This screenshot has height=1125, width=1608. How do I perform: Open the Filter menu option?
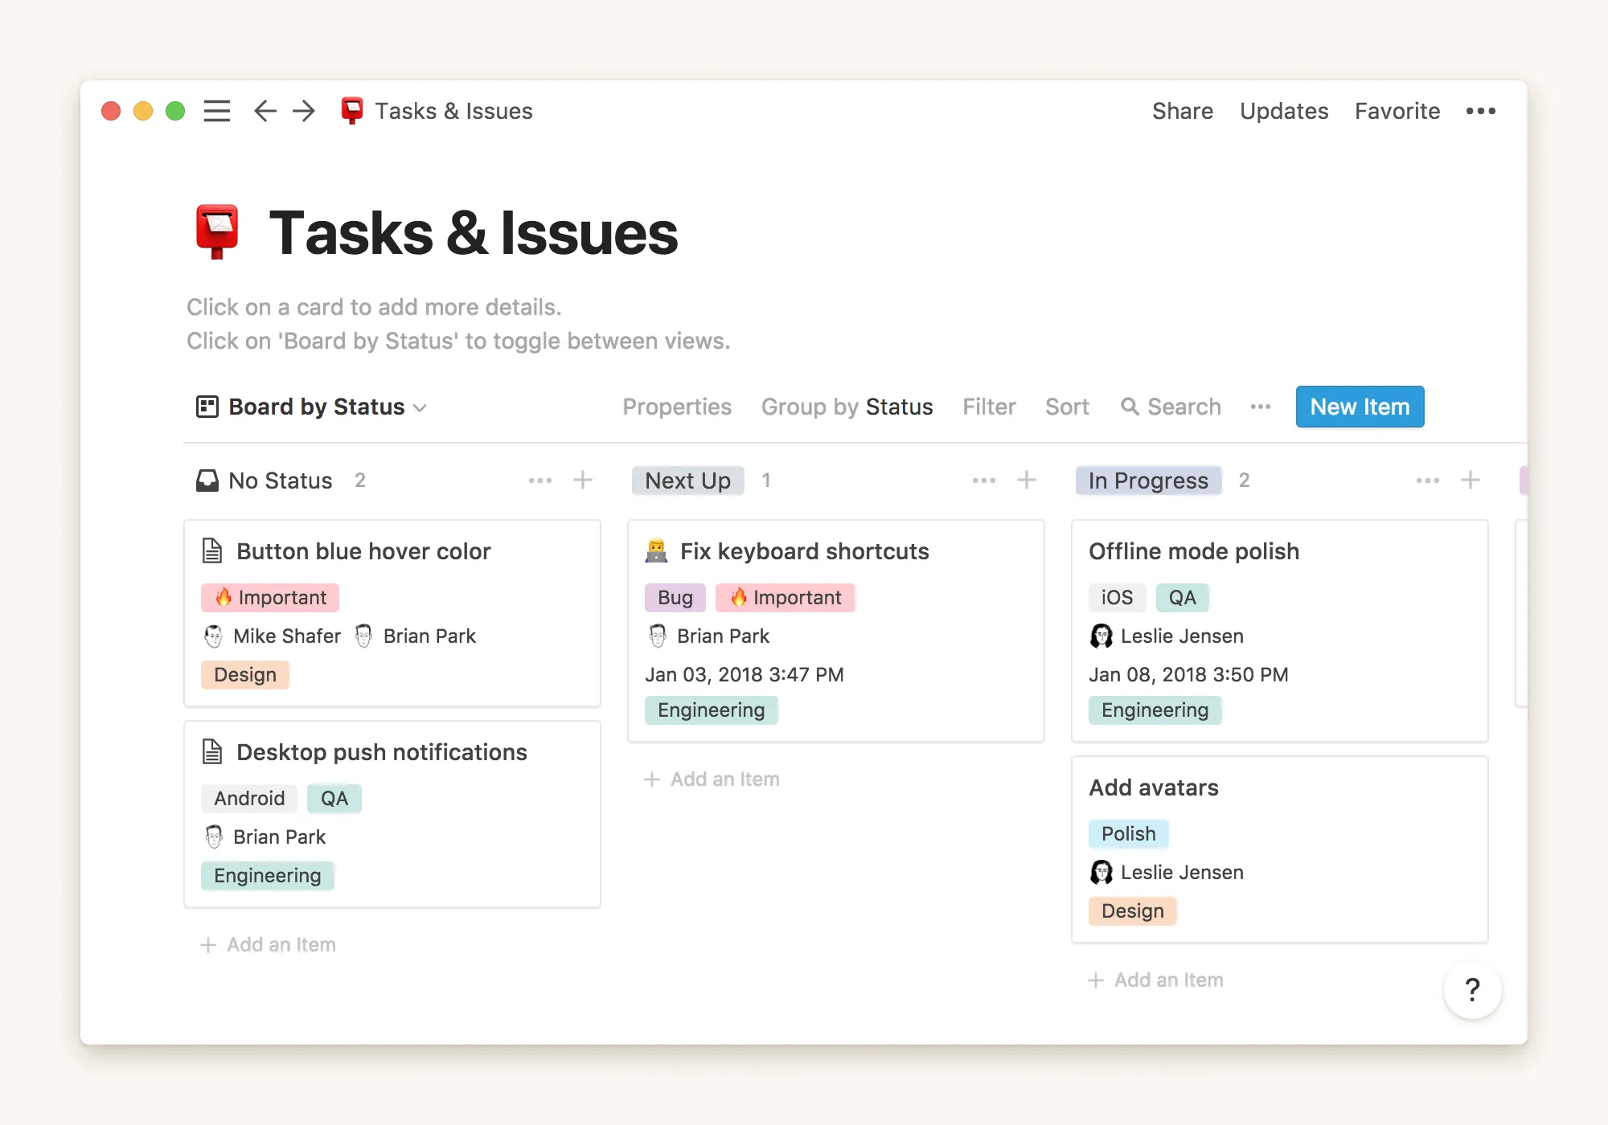click(988, 406)
